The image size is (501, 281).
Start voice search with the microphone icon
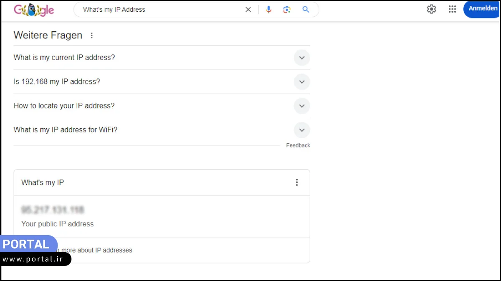[x=268, y=9]
